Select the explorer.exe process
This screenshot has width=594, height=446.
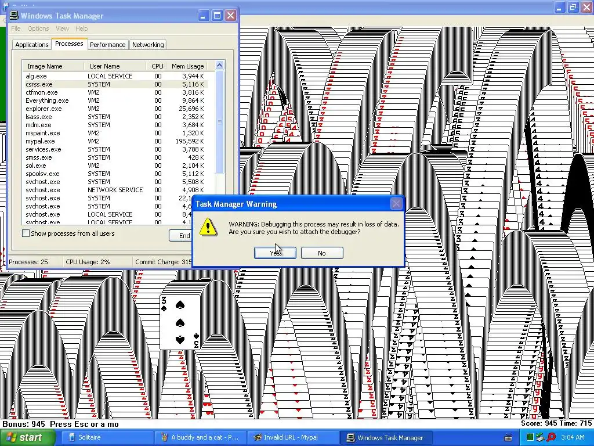click(x=115, y=109)
